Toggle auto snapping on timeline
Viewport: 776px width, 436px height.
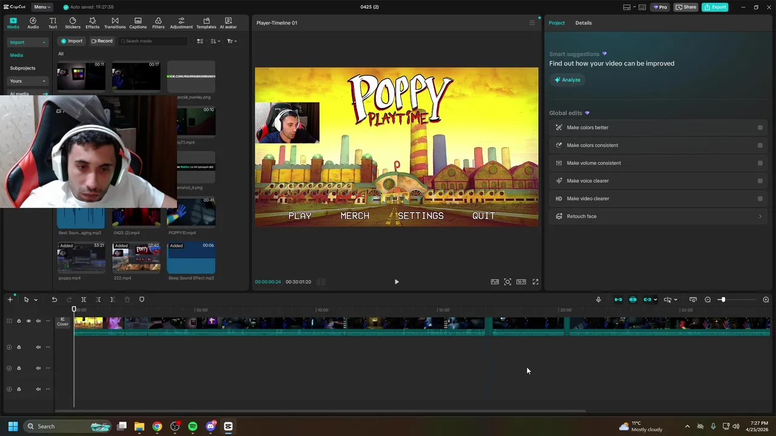633,300
